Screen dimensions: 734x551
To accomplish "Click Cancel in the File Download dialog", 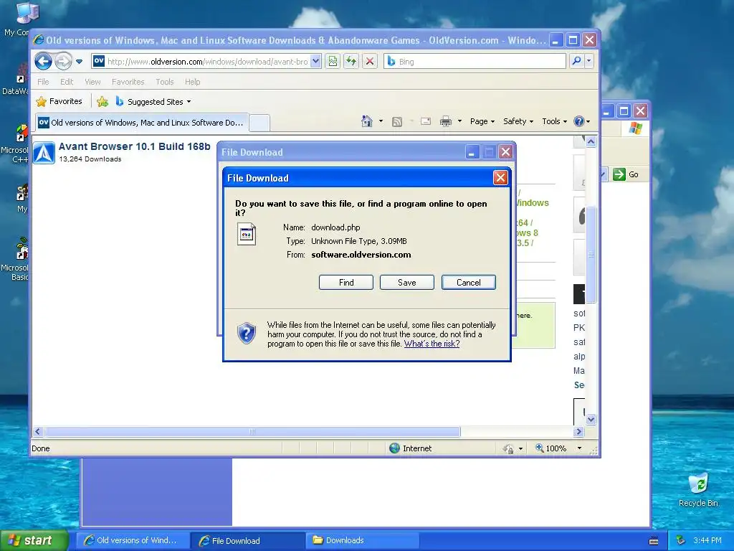I will (469, 282).
